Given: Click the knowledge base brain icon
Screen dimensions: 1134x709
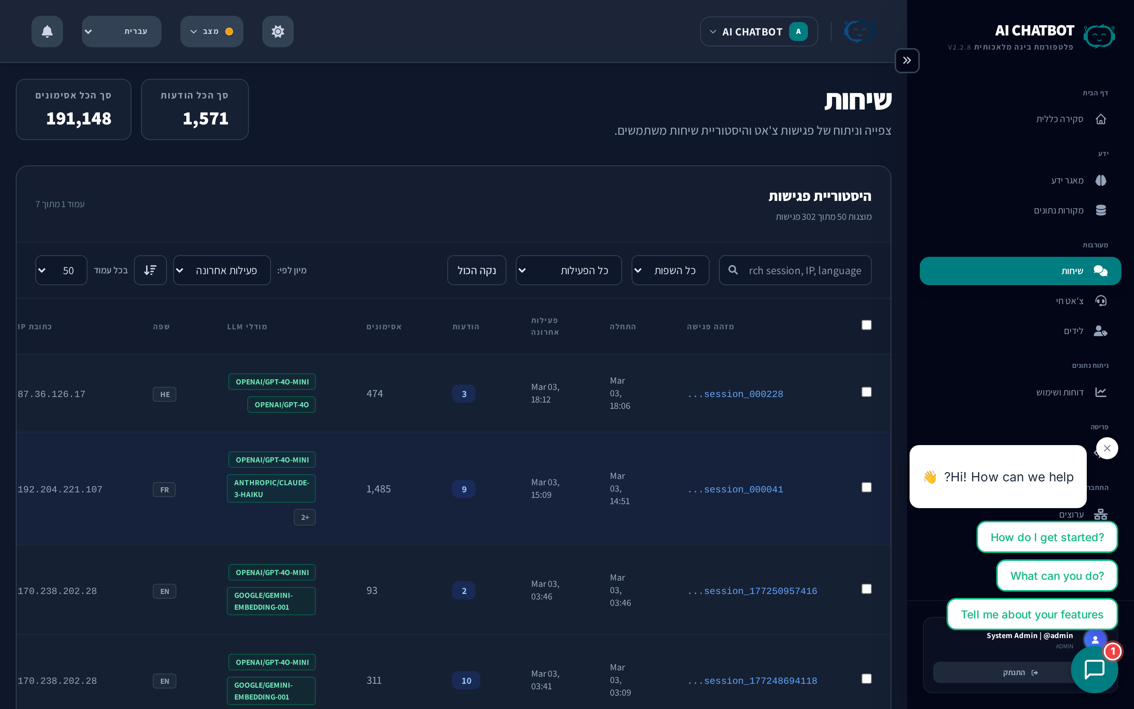Looking at the screenshot, I should 1101,180.
